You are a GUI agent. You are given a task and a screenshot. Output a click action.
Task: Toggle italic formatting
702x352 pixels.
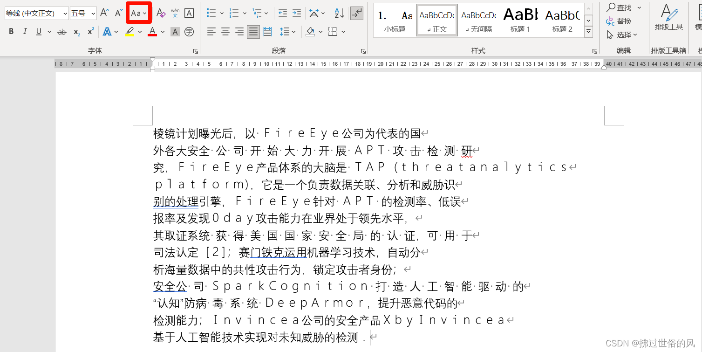tap(25, 32)
